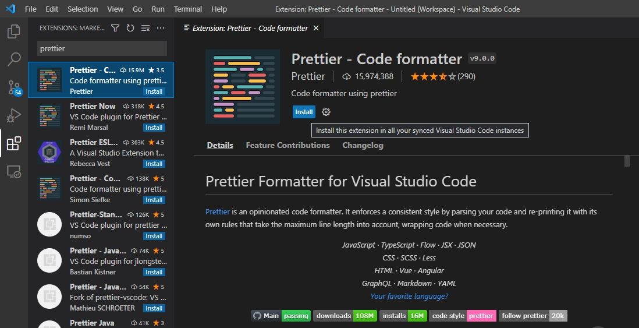This screenshot has width=639, height=328.
Task: Open the Selection menu
Action: pos(83,9)
